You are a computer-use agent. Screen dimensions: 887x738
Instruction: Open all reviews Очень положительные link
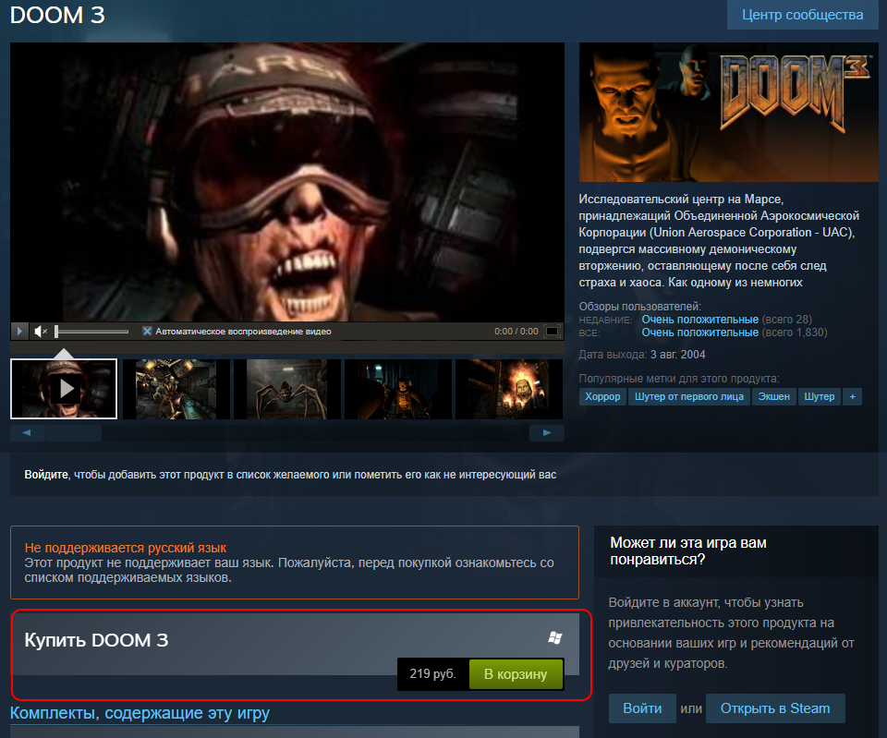coord(699,333)
